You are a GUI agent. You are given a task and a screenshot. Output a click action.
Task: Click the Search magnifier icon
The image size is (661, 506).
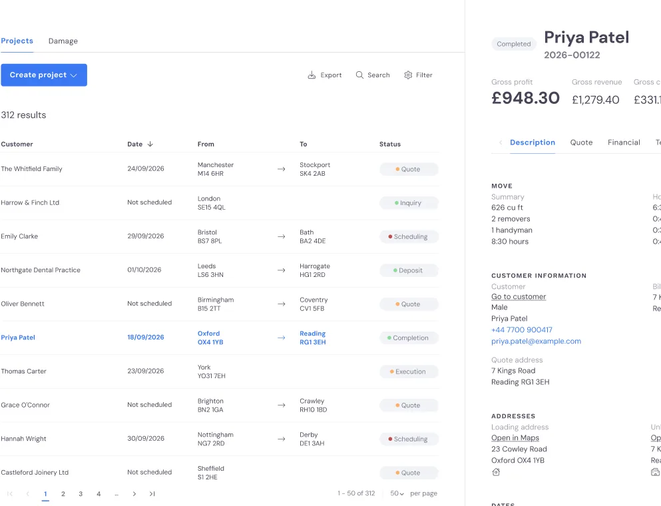click(359, 75)
